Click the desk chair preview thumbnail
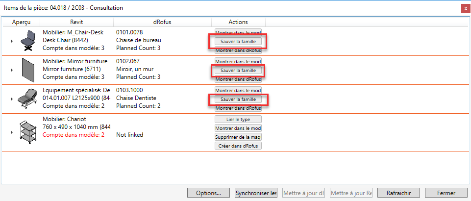The width and height of the screenshot is (471, 201). point(27,40)
